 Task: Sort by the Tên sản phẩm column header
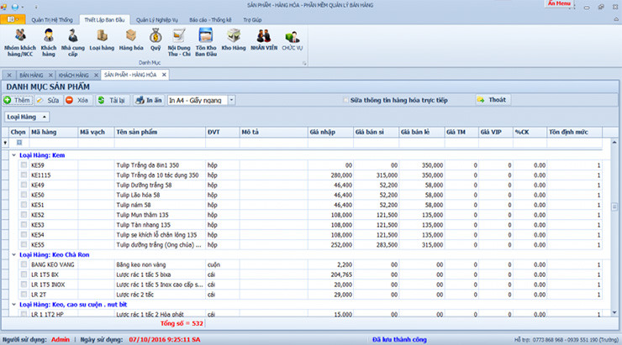click(x=160, y=132)
